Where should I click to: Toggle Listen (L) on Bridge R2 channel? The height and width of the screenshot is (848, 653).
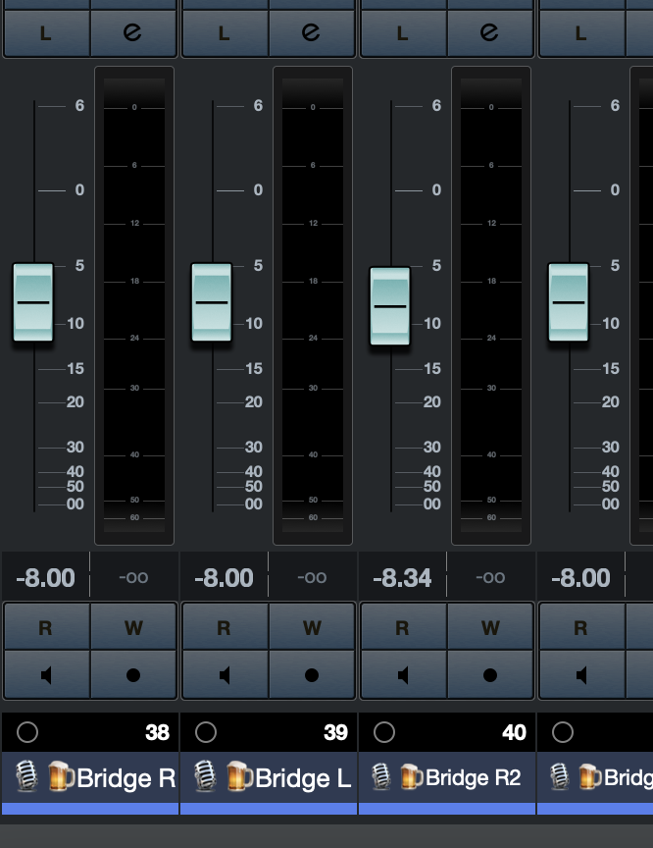[x=403, y=33]
